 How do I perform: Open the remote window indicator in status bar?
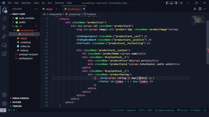click(3, 110)
